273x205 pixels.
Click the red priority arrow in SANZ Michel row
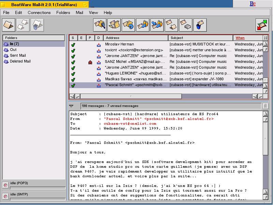pyautogui.click(x=90, y=62)
